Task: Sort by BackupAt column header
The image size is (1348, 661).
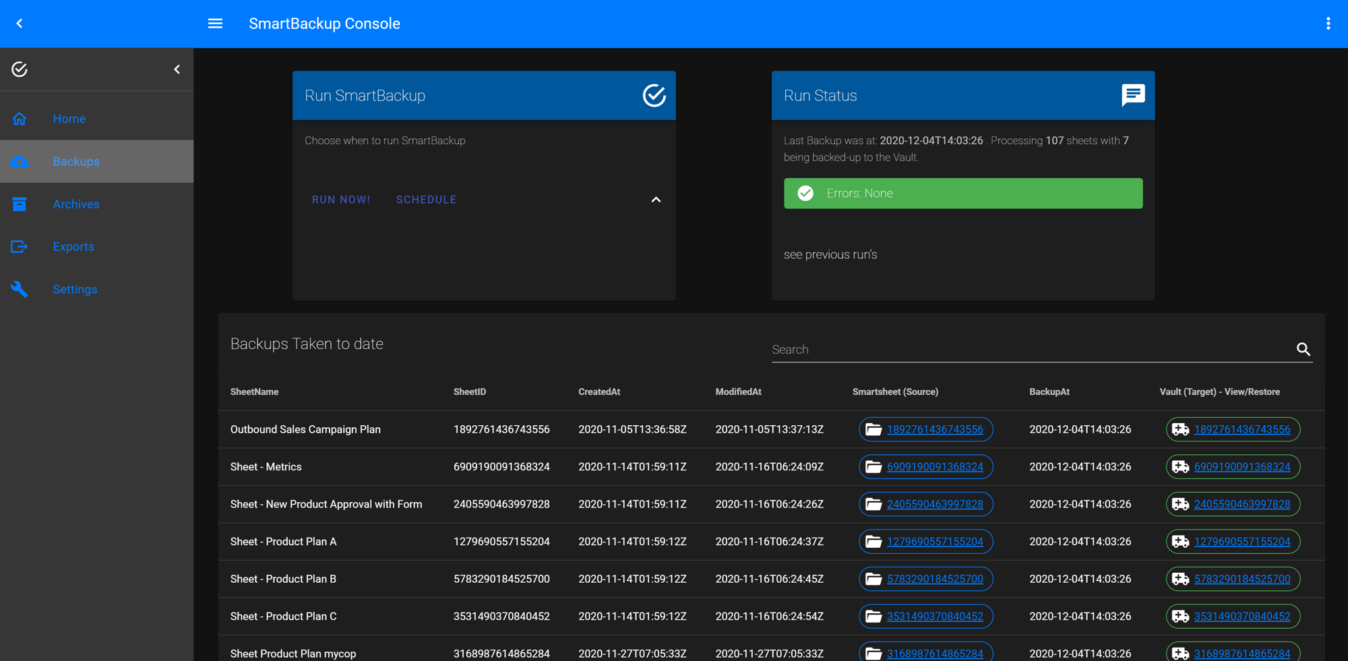Action: tap(1049, 391)
